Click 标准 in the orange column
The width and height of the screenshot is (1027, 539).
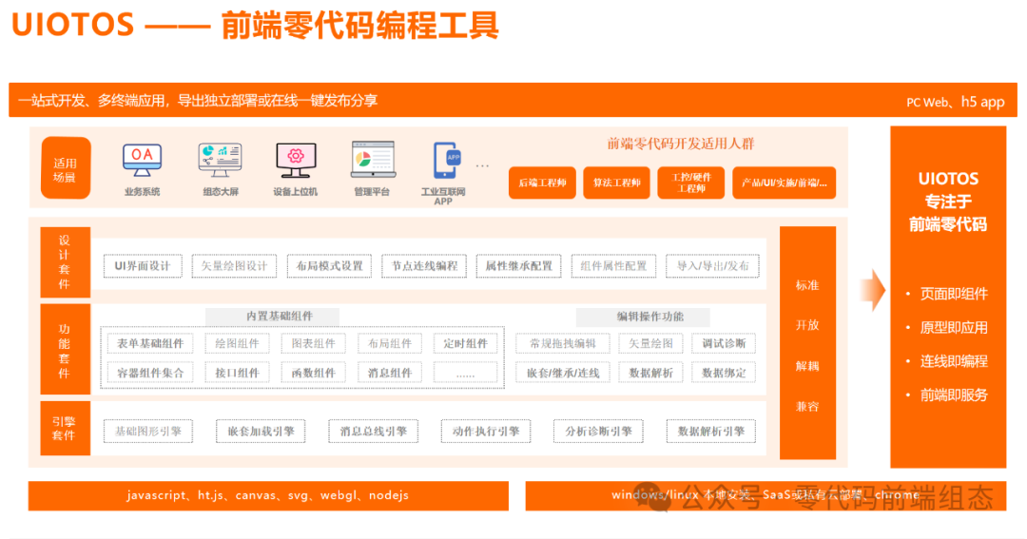click(807, 285)
